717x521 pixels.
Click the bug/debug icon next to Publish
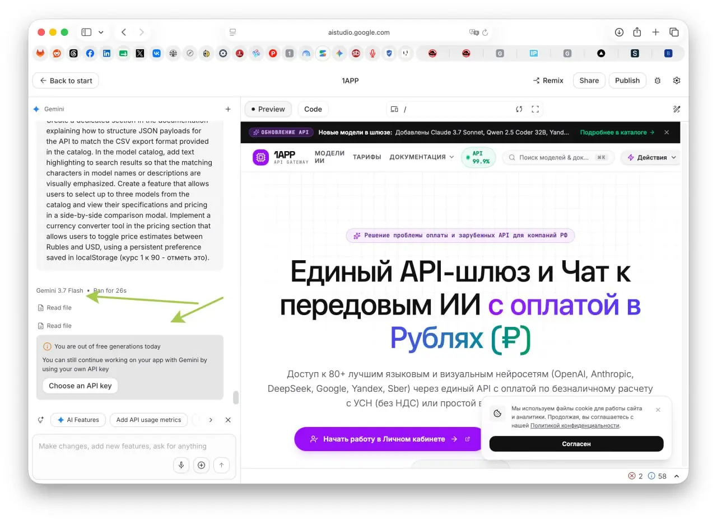[x=658, y=81]
